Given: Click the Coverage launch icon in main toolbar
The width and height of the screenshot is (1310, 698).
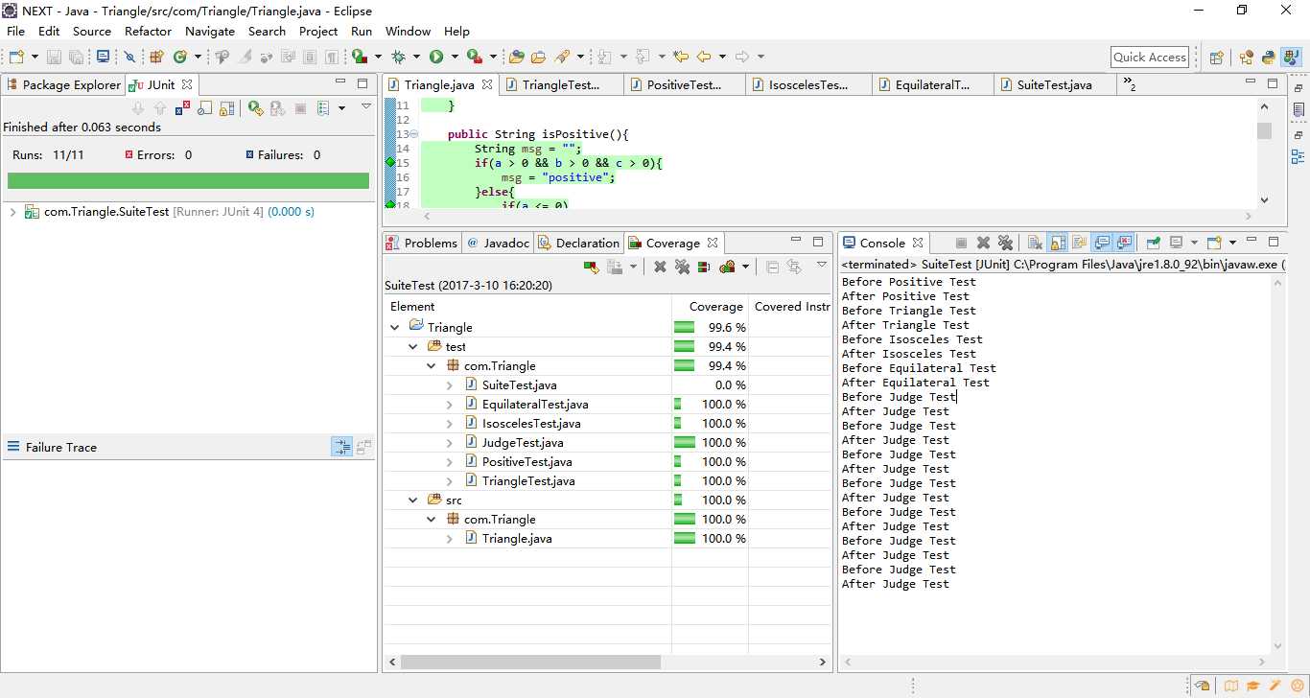Looking at the screenshot, I should (x=359, y=58).
